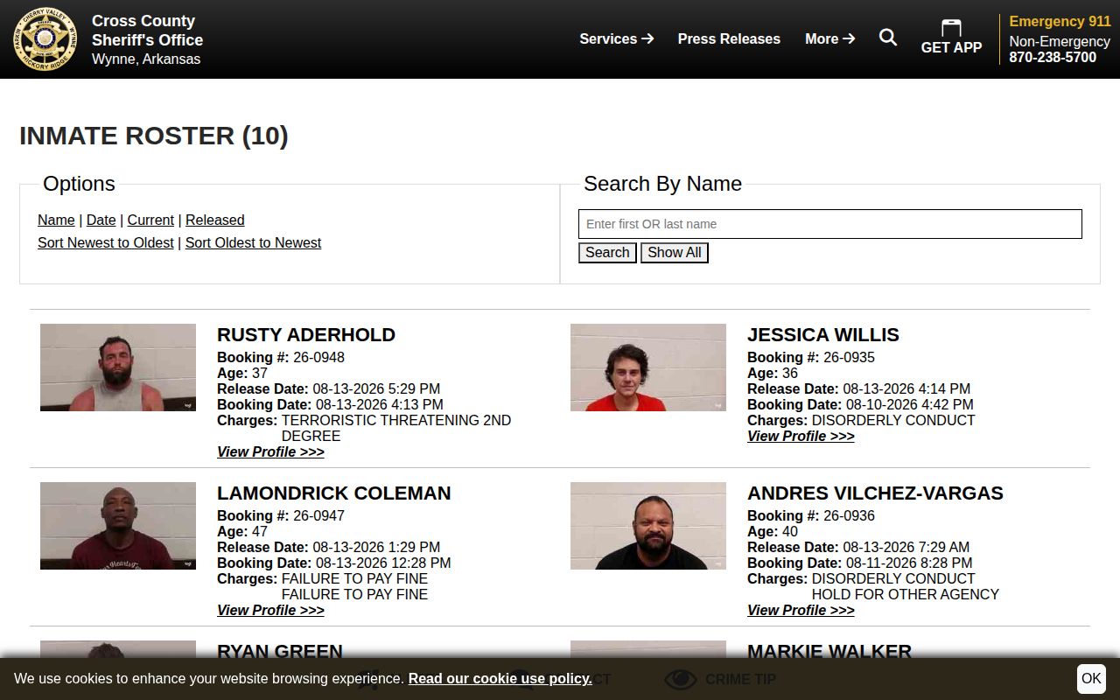Click the RUSTY ADERHOLD name heading
1120x700 pixels.
[x=306, y=335]
